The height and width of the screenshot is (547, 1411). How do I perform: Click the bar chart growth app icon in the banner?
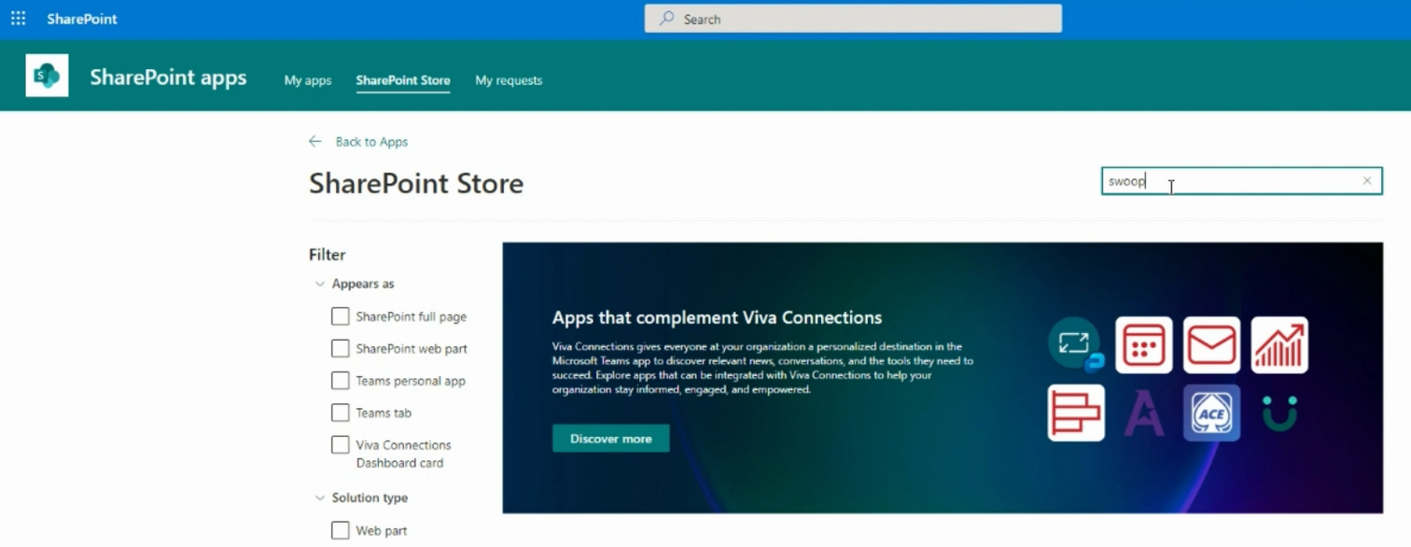point(1279,344)
